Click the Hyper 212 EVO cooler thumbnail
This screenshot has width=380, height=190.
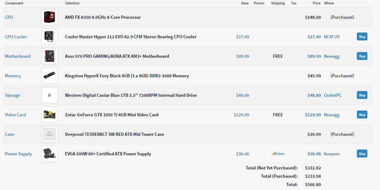click(50, 36)
